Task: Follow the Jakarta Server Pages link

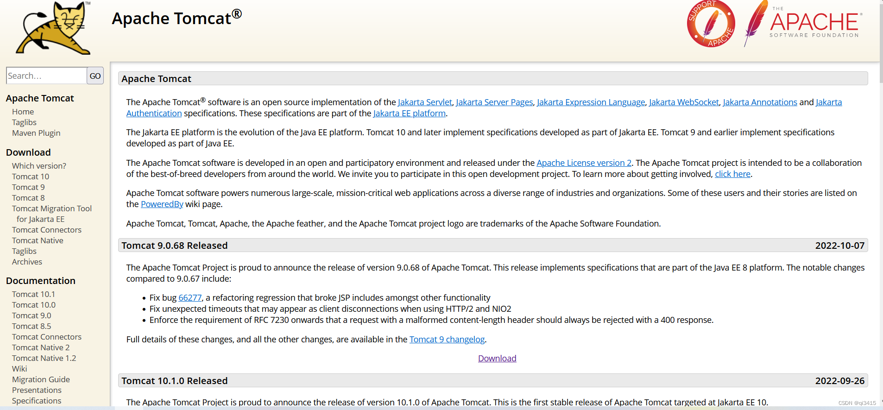Action: point(494,102)
